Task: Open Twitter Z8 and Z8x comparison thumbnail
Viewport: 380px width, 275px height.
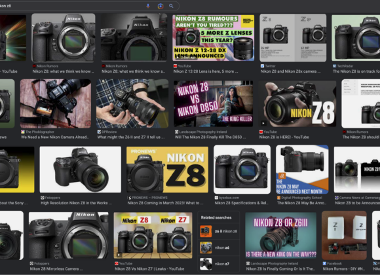Action: 293,37
